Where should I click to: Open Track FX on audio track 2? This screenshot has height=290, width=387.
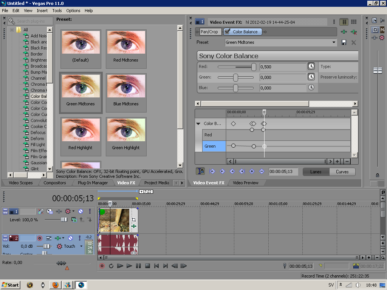click(57, 238)
